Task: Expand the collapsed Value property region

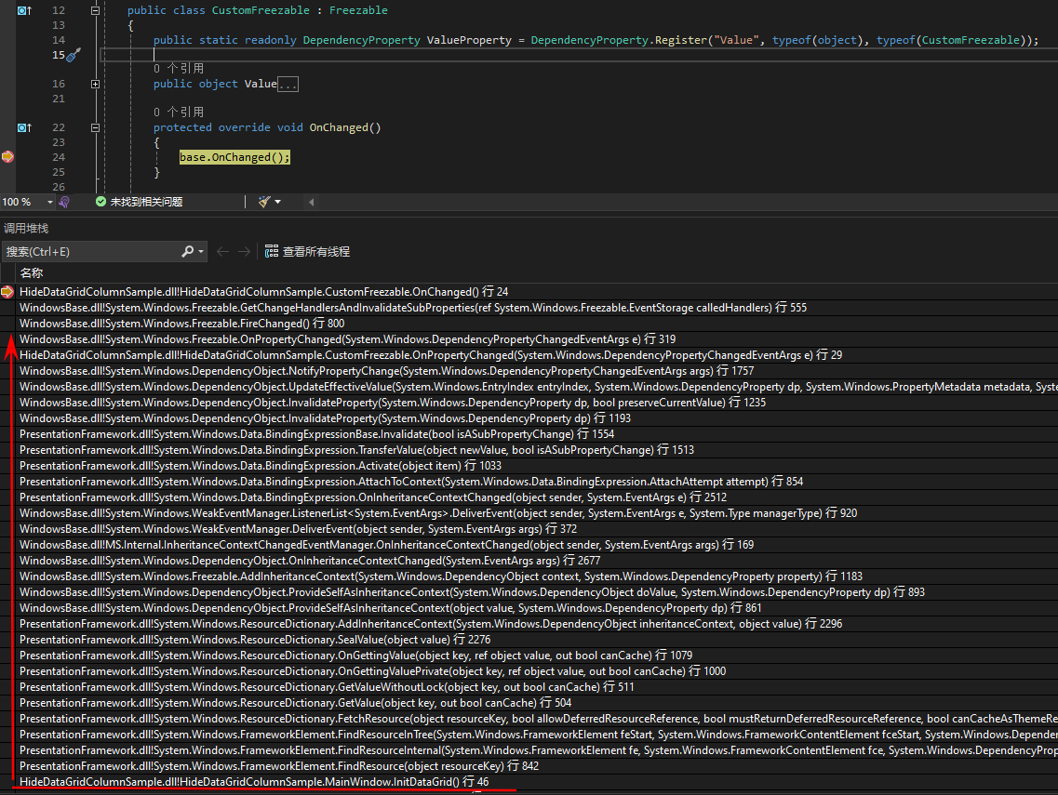Action: [95, 85]
